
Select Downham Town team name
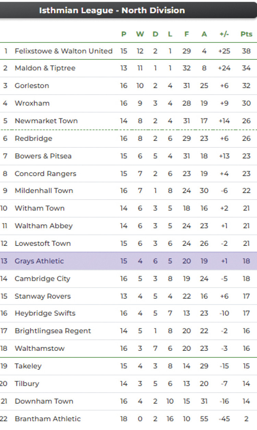pyautogui.click(x=44, y=401)
